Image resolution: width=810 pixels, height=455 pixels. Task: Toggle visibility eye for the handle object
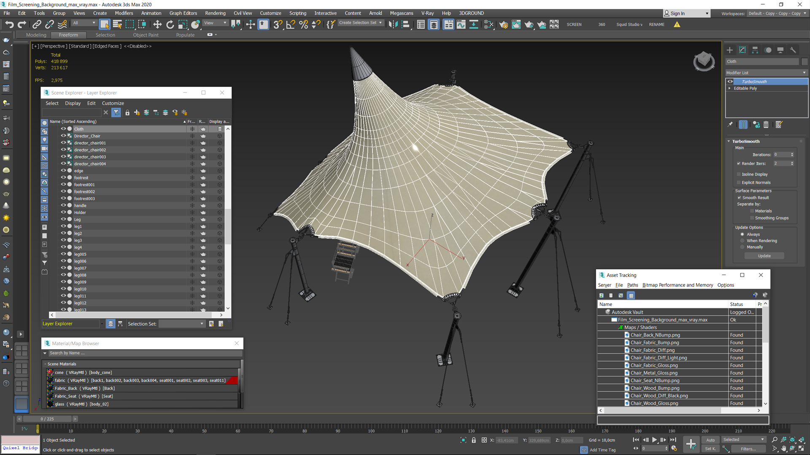tap(63, 205)
